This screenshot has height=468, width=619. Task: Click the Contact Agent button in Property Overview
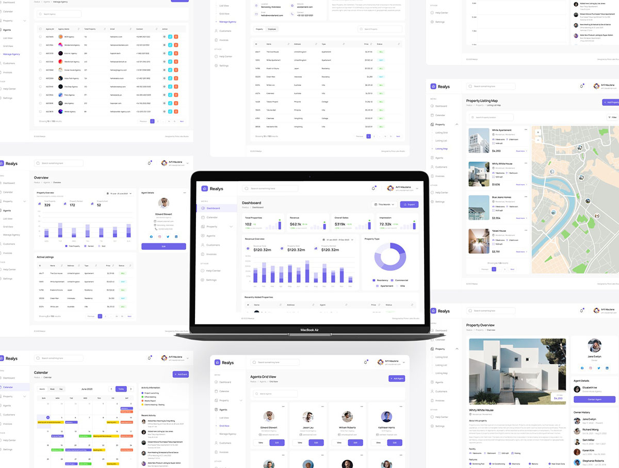coord(594,399)
